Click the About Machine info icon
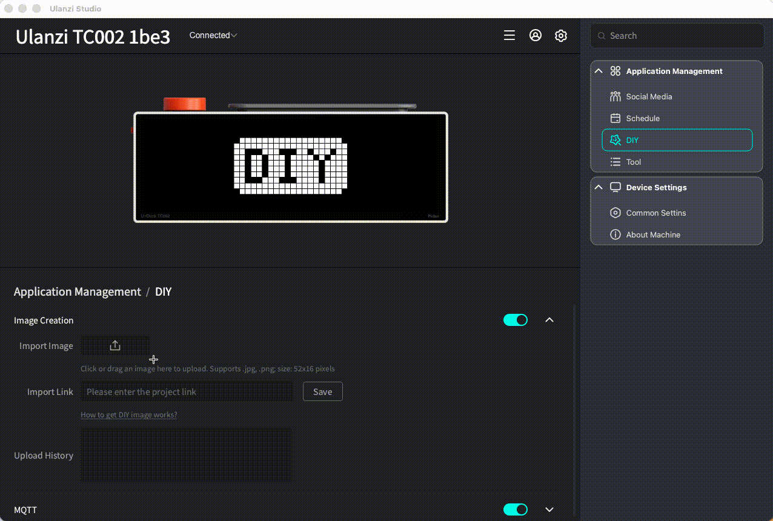 tap(615, 234)
